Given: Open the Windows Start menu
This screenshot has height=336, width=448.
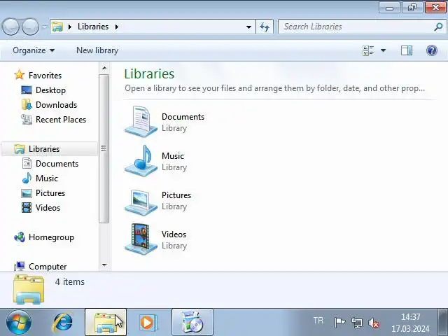Looking at the screenshot, I should pyautogui.click(x=19, y=323).
